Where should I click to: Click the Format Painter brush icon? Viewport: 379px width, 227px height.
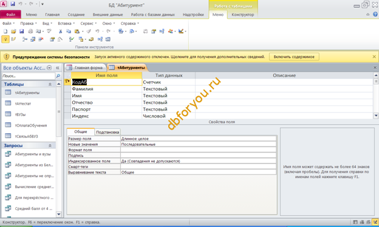(x=89, y=31)
